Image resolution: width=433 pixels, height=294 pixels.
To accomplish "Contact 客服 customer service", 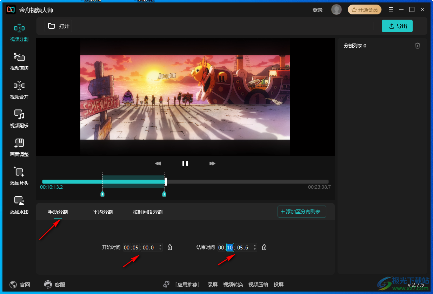I will [55, 285].
